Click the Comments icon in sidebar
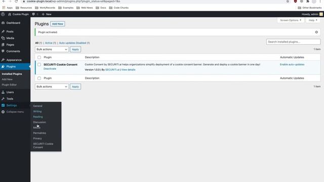This screenshot has width=324, height=182. point(3,51)
